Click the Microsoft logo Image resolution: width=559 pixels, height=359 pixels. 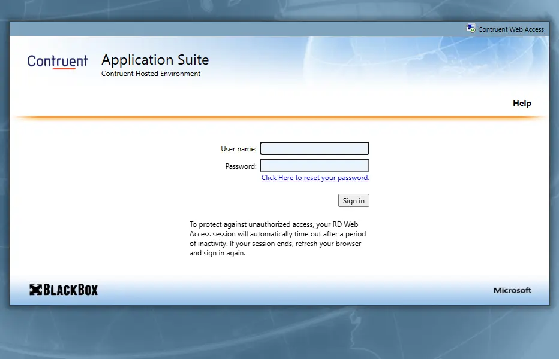point(512,290)
